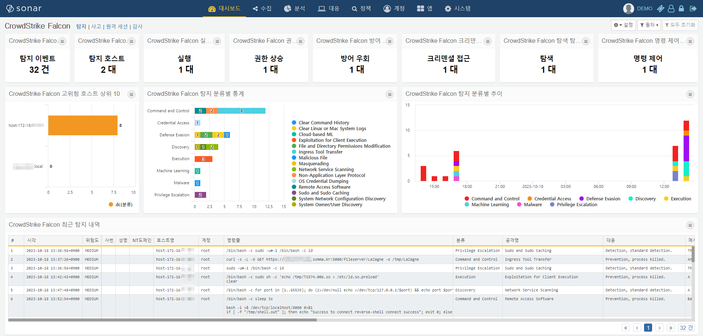The width and height of the screenshot is (703, 336).
Task: Toggle Ingress Tool Transfer legend series
Action: click(317, 152)
